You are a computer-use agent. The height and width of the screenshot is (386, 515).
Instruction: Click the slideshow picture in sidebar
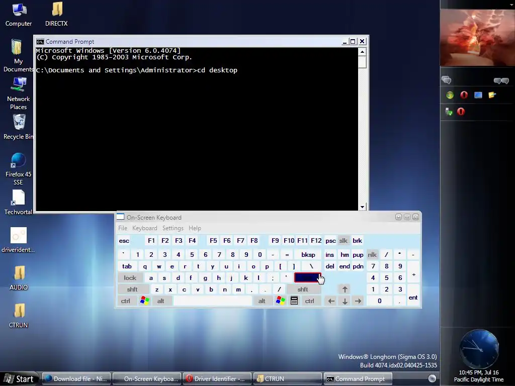pyautogui.click(x=478, y=37)
